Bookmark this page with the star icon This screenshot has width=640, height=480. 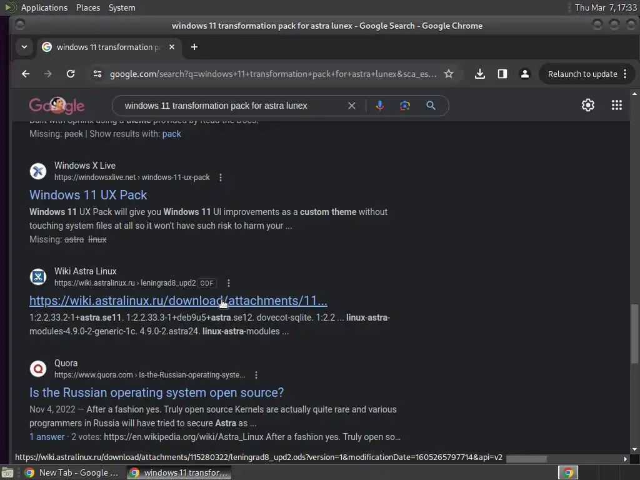point(449,74)
